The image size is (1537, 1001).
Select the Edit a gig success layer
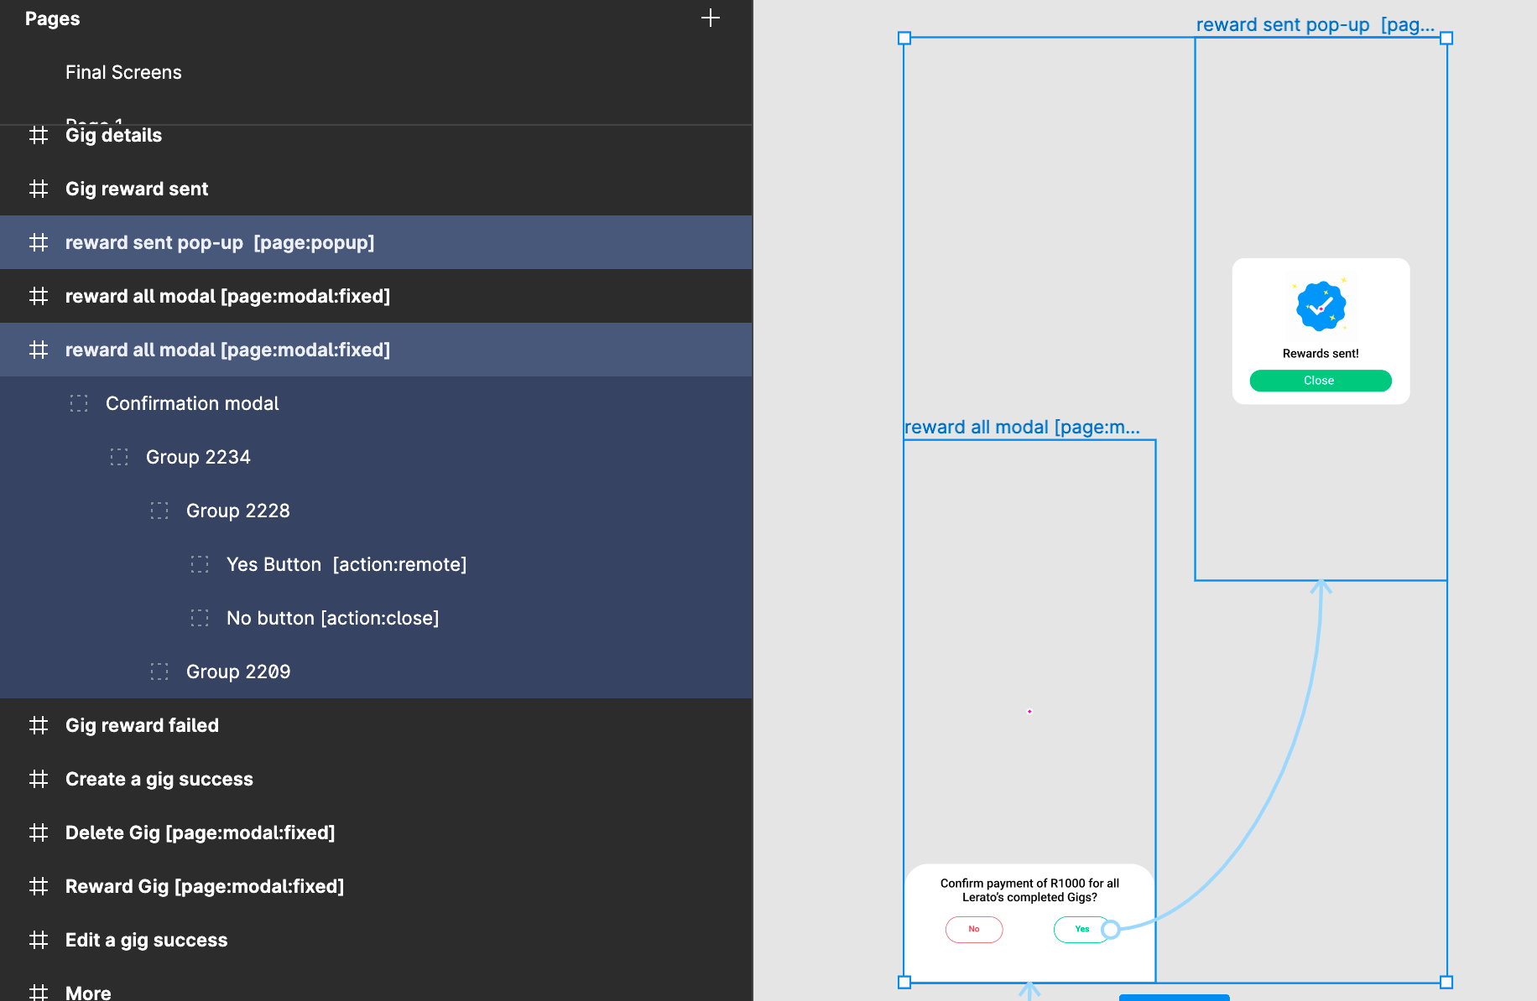(x=376, y=940)
